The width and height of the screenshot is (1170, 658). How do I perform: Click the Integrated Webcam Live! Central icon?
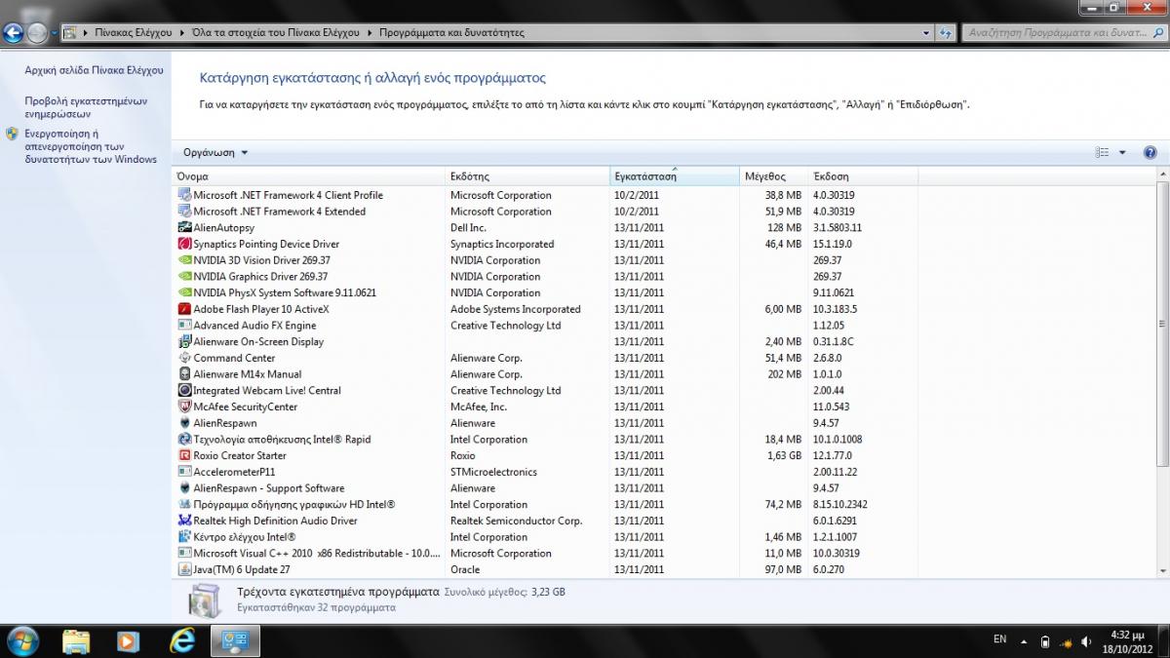click(185, 390)
